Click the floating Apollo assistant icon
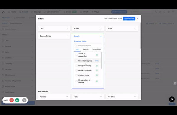Screen dimensions: 177x115 point(172,99)
